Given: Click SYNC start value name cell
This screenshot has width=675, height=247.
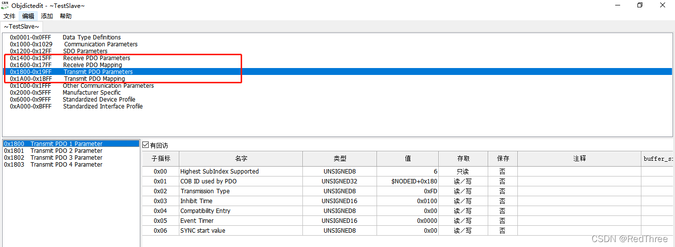Looking at the screenshot, I should (x=241, y=231).
